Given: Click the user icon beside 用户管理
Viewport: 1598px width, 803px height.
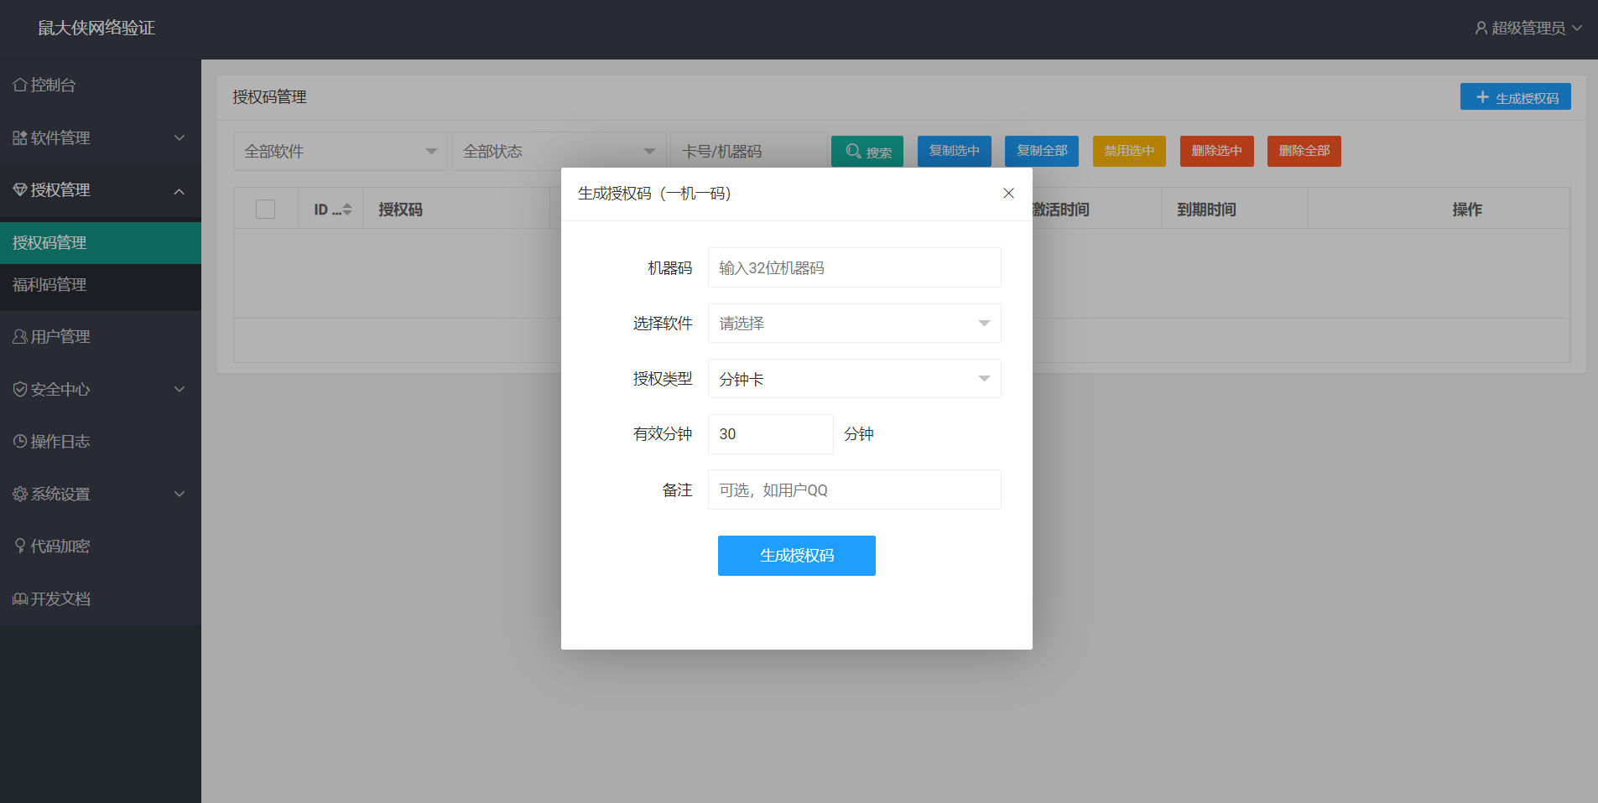Looking at the screenshot, I should [20, 337].
